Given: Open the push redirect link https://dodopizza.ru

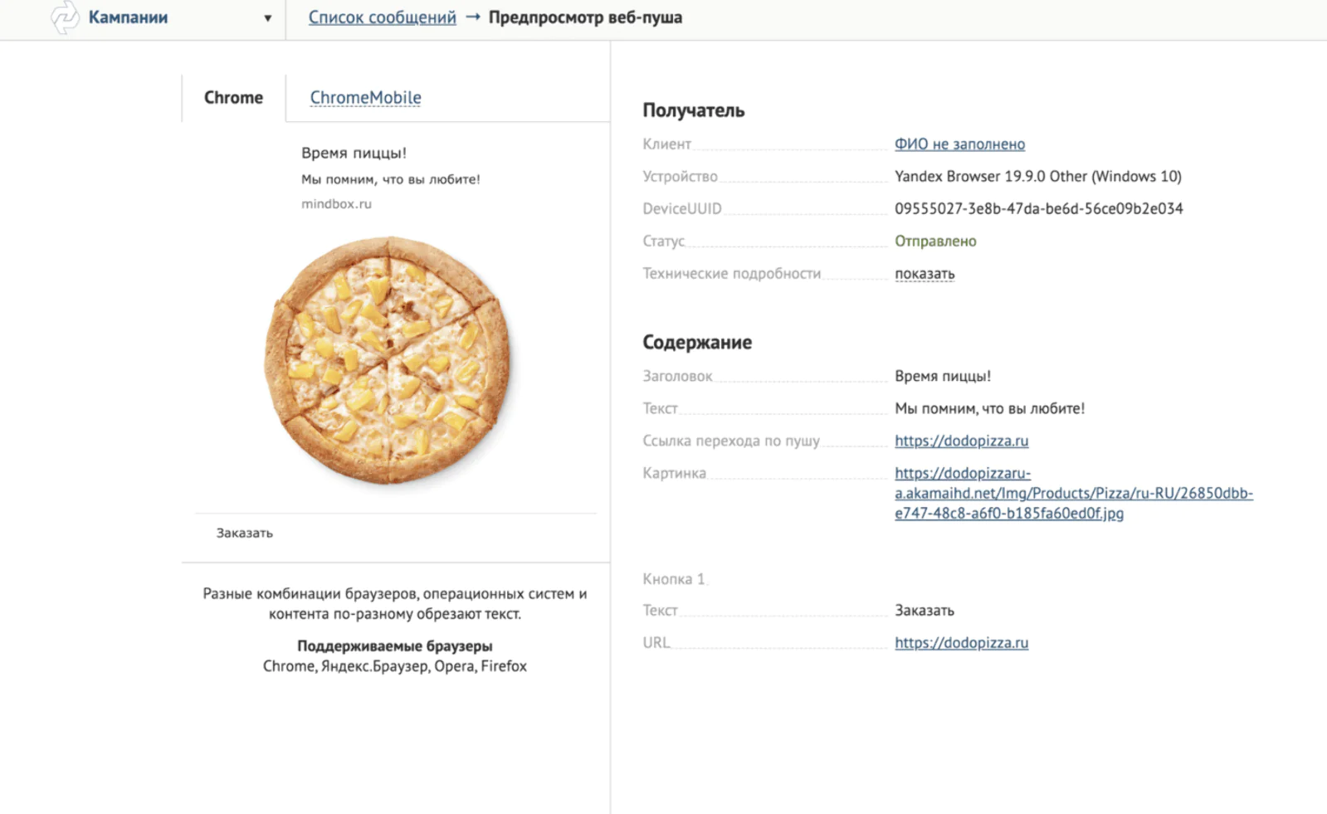Looking at the screenshot, I should (x=961, y=441).
